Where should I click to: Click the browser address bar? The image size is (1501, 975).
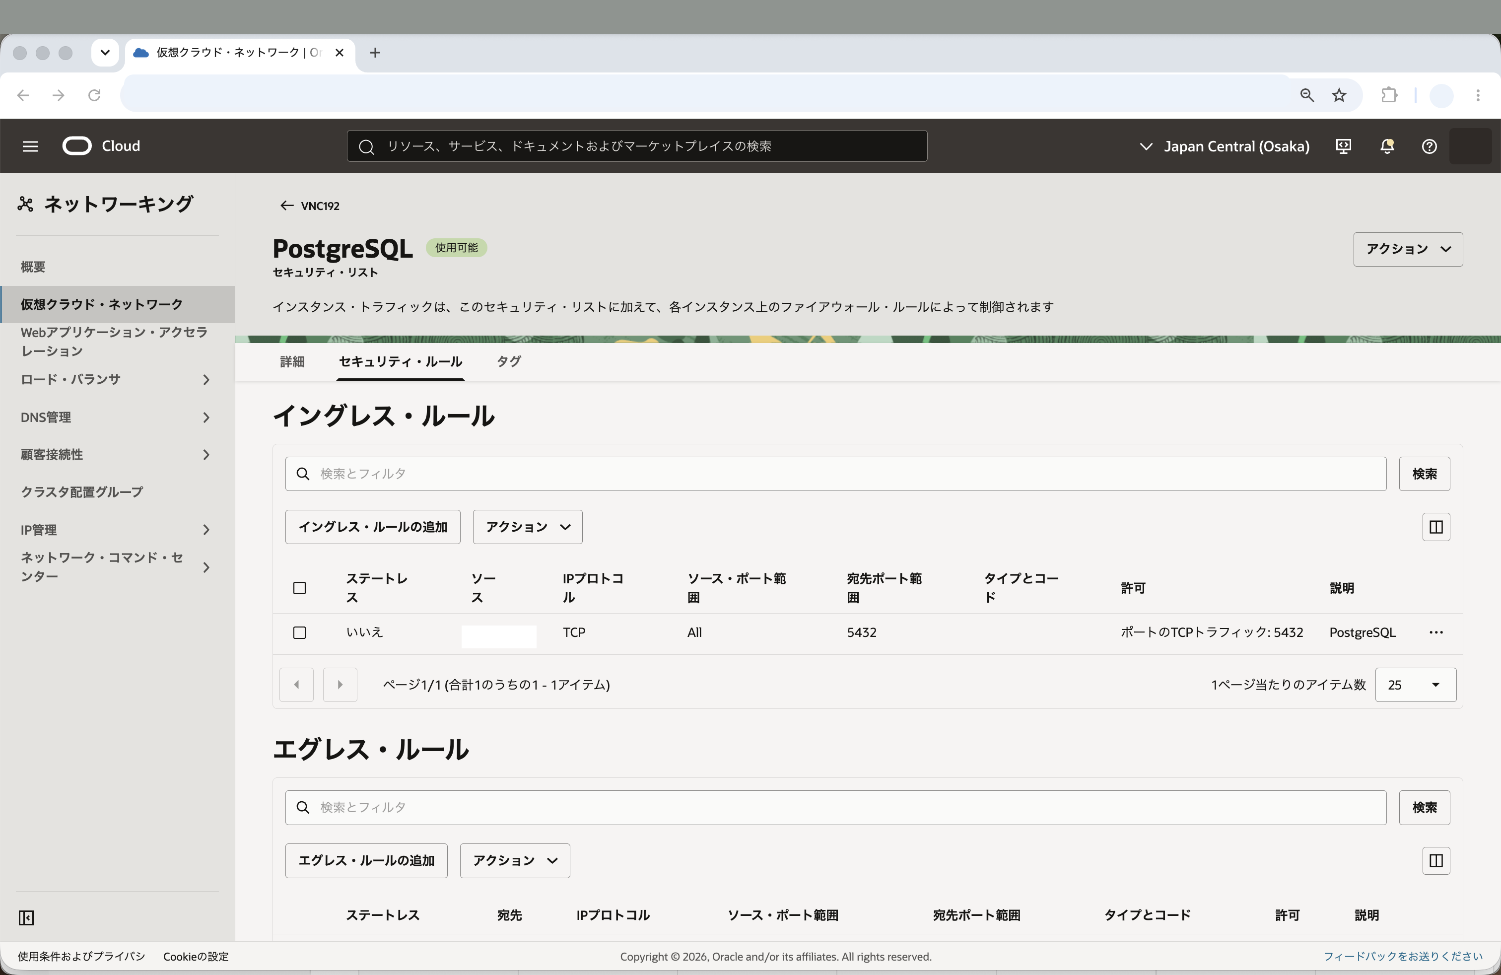coord(706,95)
